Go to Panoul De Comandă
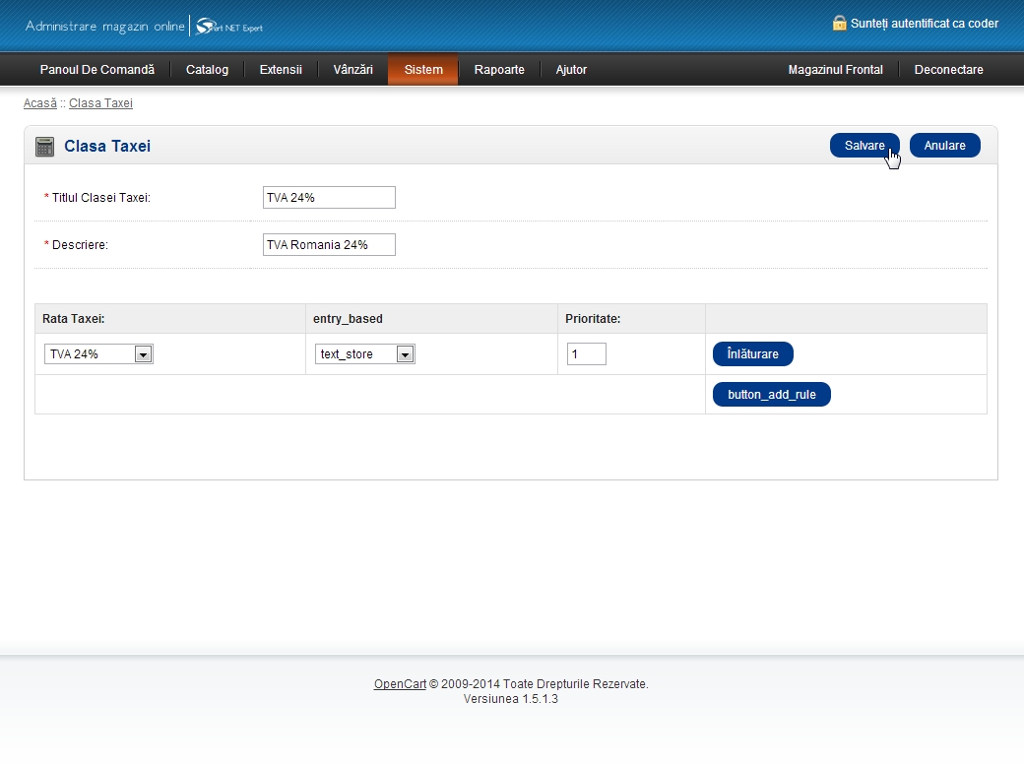1024x763 pixels. coord(96,70)
